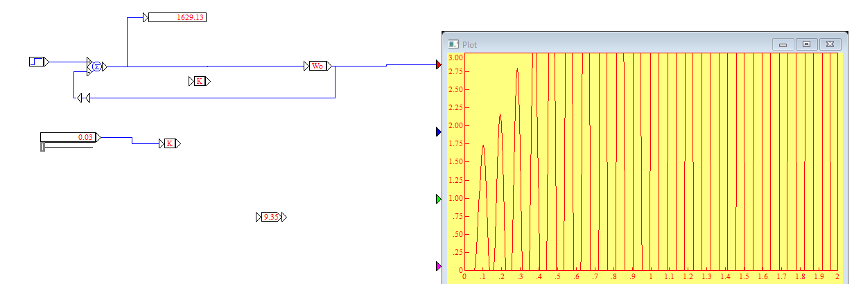Click the first peak in the plot
Image resolution: width=854 pixels, height=284 pixels.
(x=483, y=145)
